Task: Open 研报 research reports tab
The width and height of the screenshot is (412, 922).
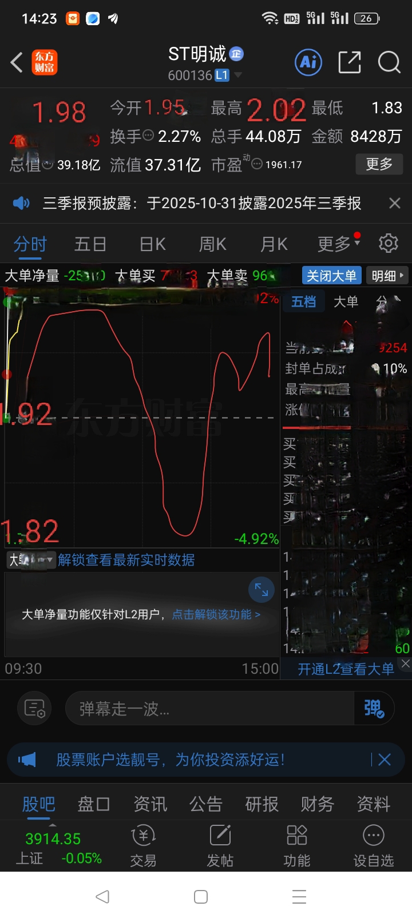Action: [262, 804]
